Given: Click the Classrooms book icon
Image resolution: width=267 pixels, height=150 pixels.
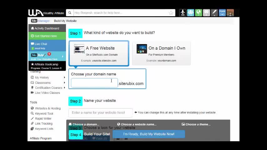Looking at the screenshot, I should 32,82.
